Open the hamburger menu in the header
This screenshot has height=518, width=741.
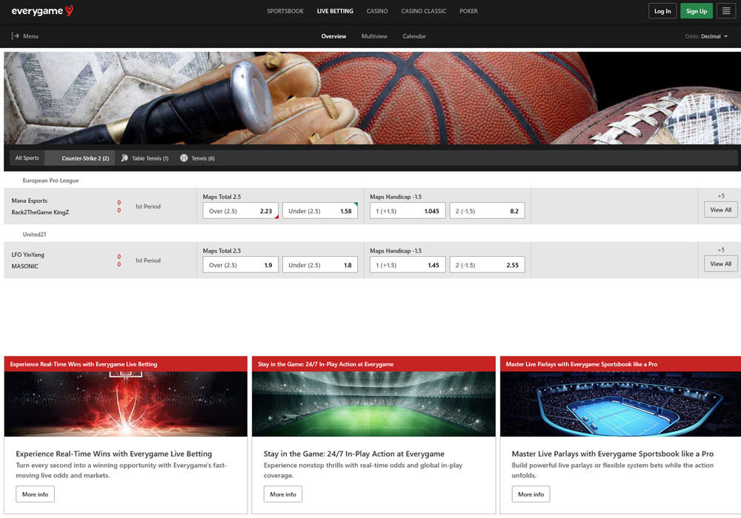726,11
